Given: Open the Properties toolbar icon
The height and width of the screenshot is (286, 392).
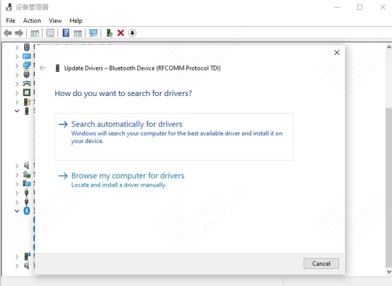Looking at the screenshot, I should click(50, 33).
